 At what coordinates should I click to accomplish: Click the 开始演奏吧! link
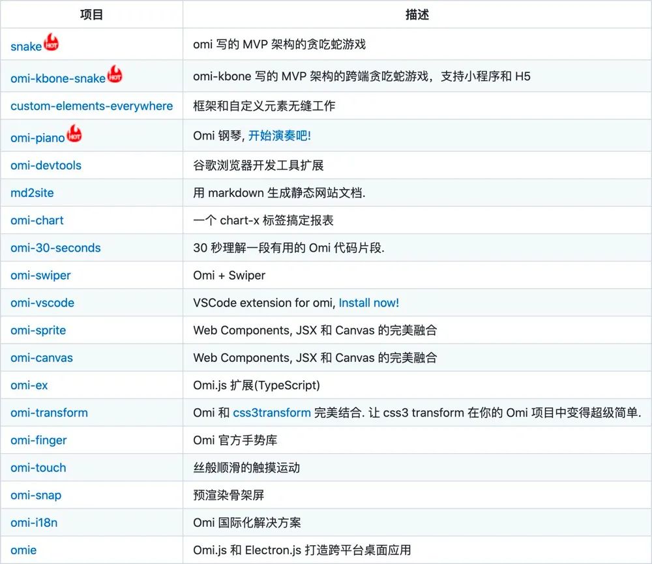click(x=280, y=136)
